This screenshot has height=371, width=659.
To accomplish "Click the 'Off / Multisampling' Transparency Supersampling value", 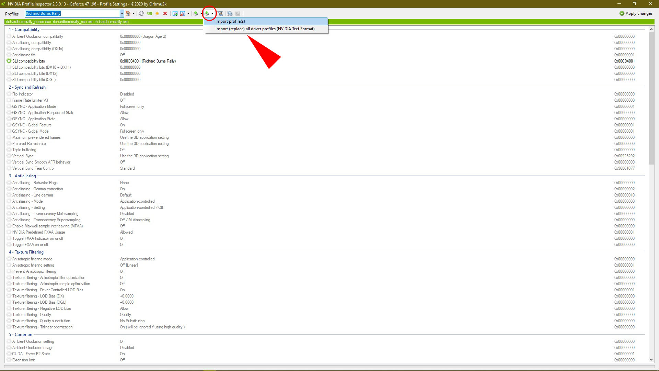I will pos(135,220).
